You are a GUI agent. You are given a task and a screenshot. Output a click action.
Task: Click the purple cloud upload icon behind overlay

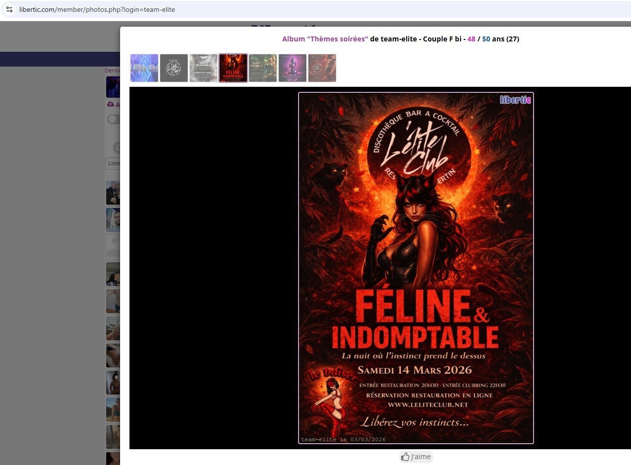110,105
